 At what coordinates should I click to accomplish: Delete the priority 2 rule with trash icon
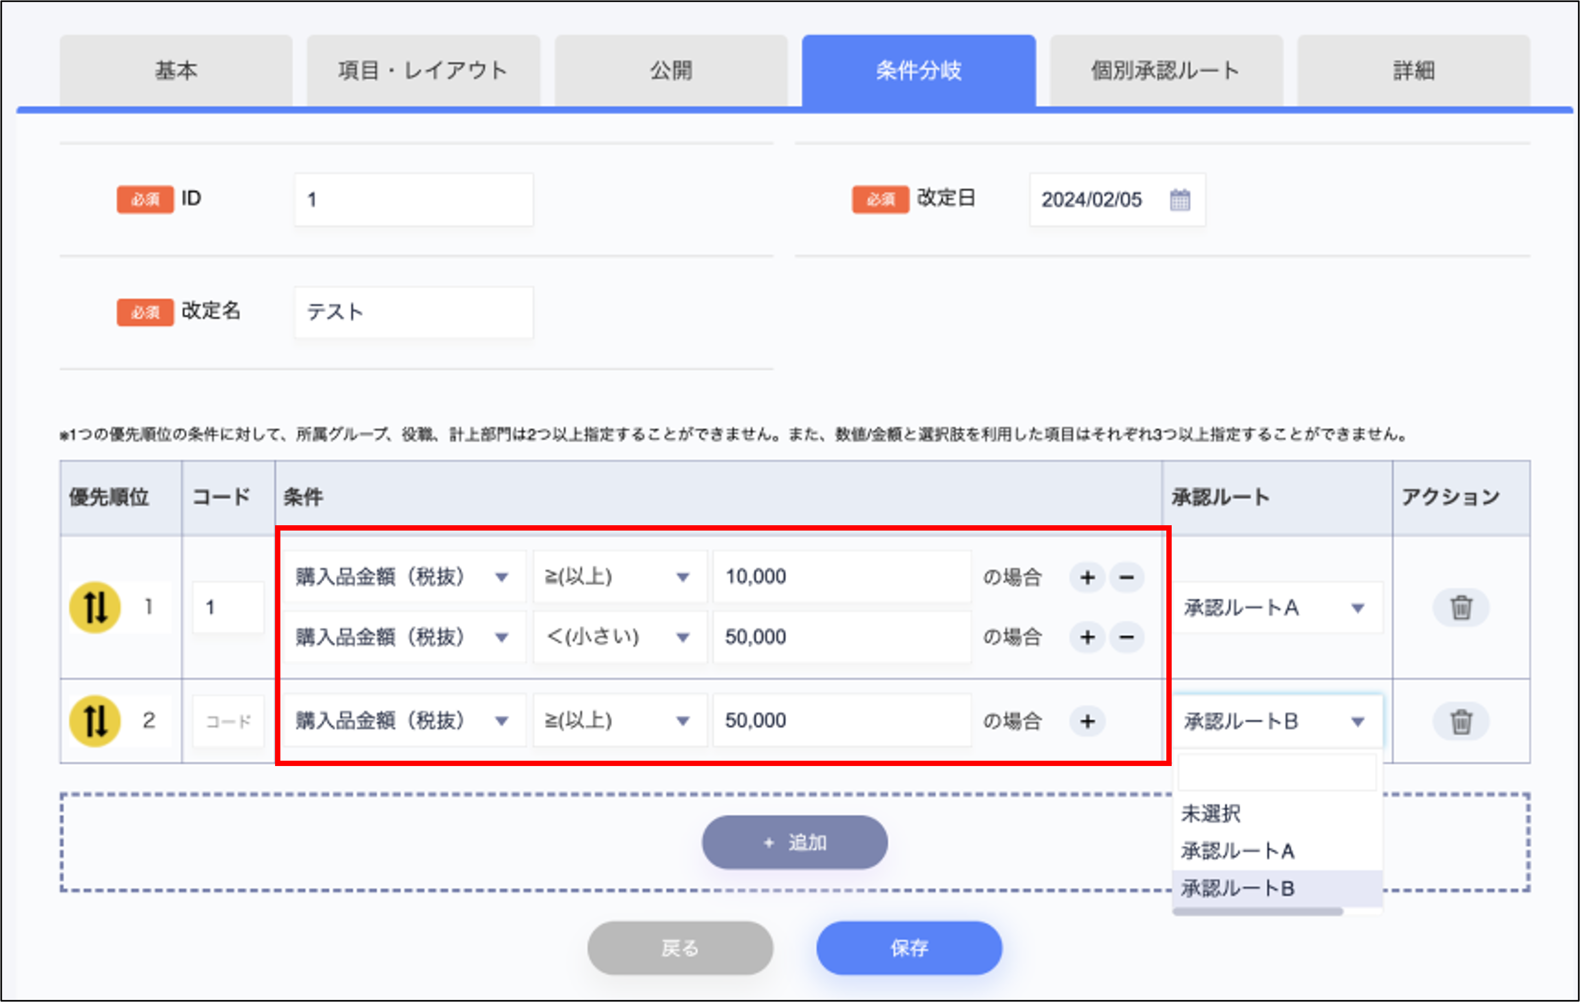pos(1461,720)
